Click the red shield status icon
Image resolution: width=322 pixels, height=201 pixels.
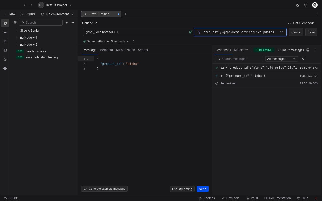tap(316, 198)
